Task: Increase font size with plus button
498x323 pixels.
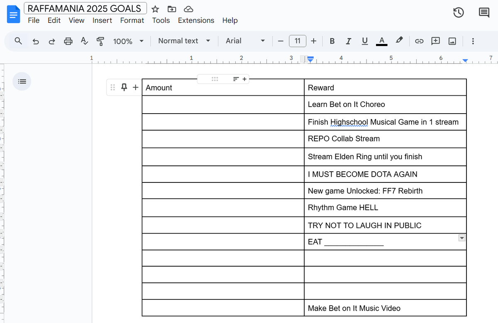Action: [314, 41]
